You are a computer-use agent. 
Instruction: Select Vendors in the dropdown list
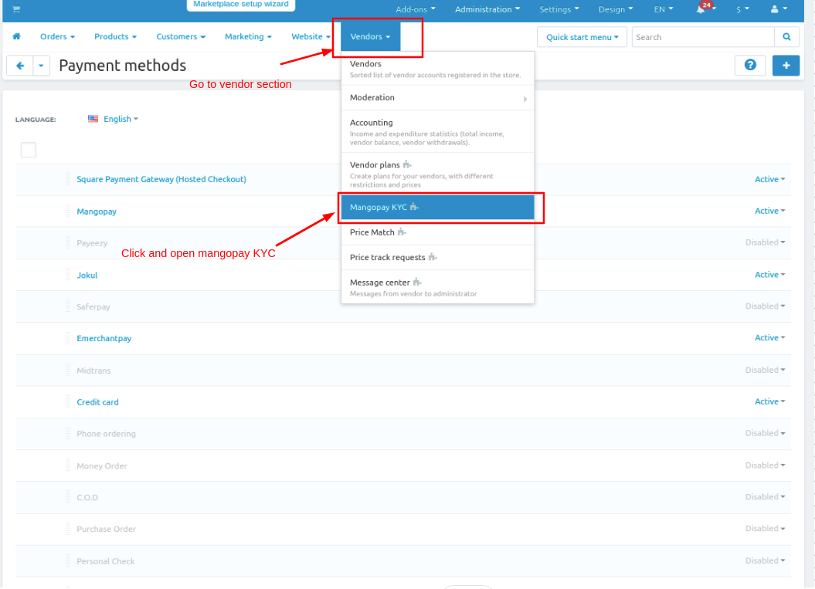437,69
